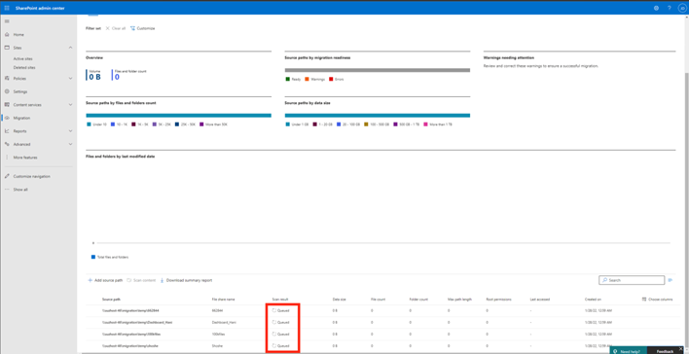Click the More features dots icon
This screenshot has height=354, width=689.
coord(7,158)
